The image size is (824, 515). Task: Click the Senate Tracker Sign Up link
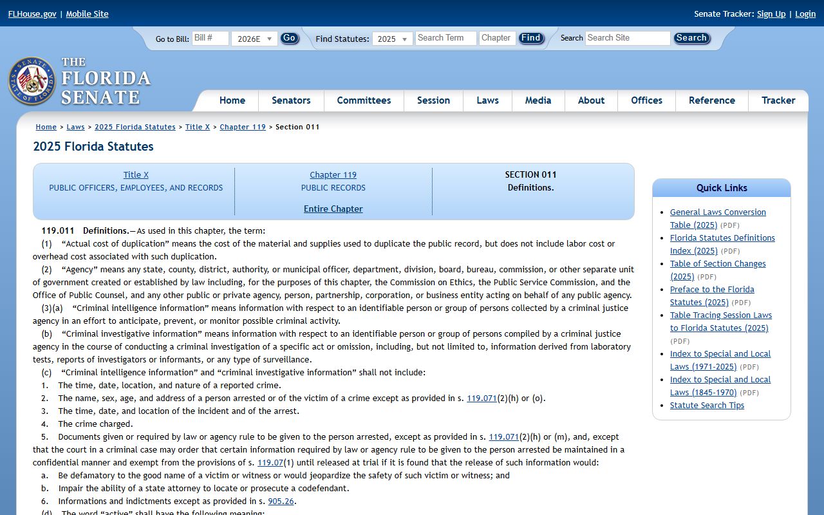point(771,14)
